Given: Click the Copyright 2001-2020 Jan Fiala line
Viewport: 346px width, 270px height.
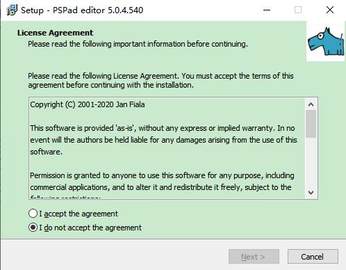Looking at the screenshot, I should 88,104.
